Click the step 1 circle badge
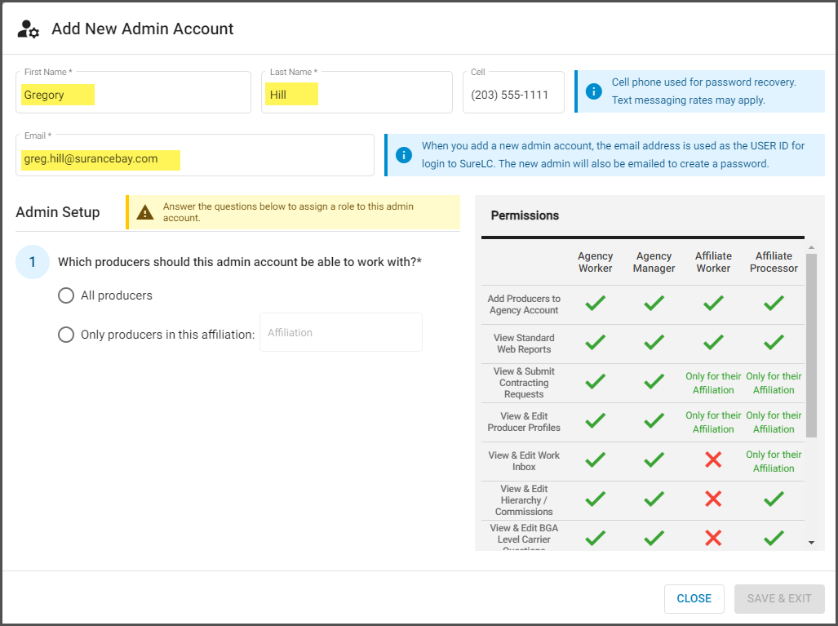838x626 pixels. (x=32, y=262)
